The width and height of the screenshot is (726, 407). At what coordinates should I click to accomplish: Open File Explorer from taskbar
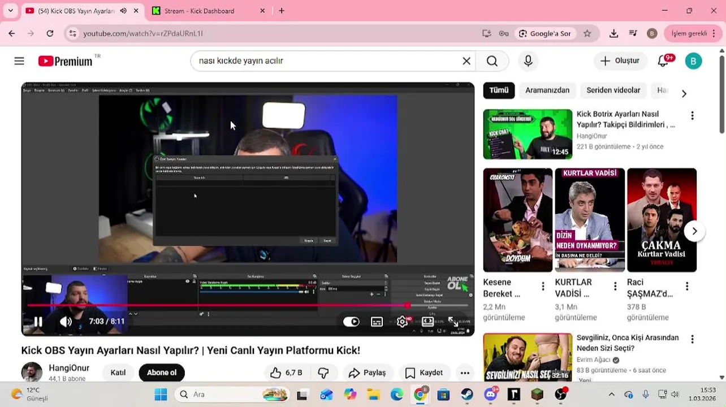pos(373,395)
